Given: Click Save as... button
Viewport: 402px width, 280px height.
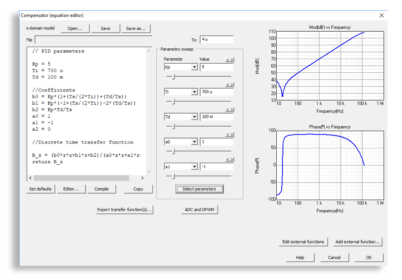Looking at the screenshot, I should coord(136,29).
